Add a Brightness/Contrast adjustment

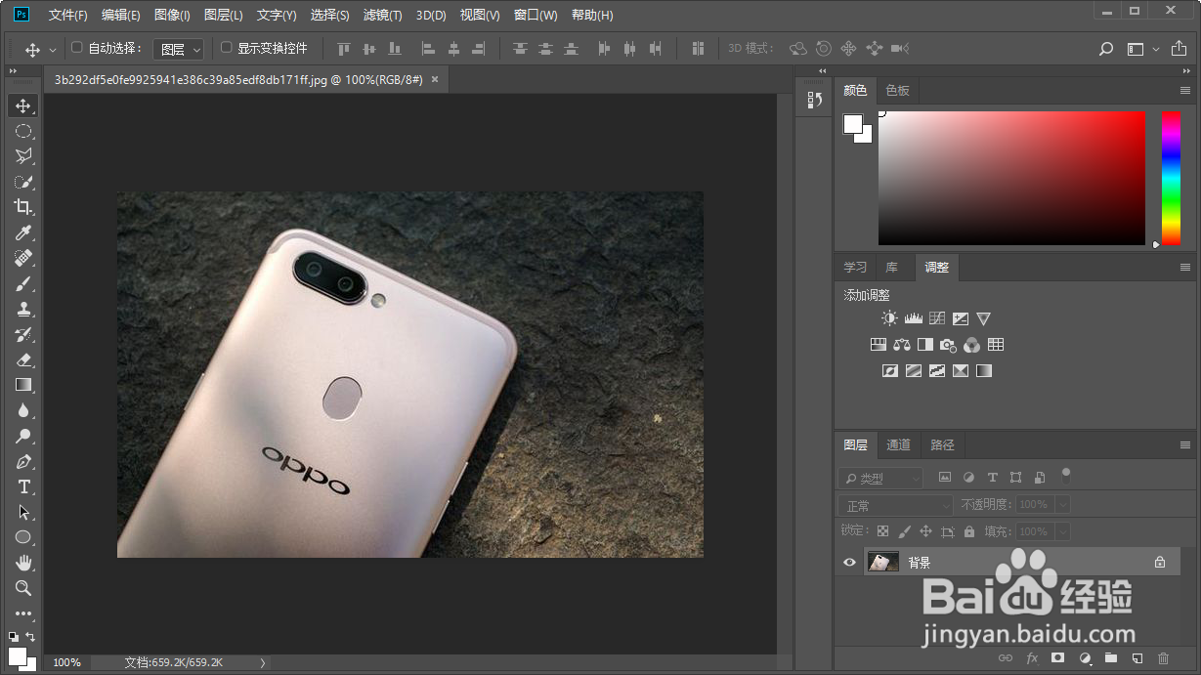(889, 318)
